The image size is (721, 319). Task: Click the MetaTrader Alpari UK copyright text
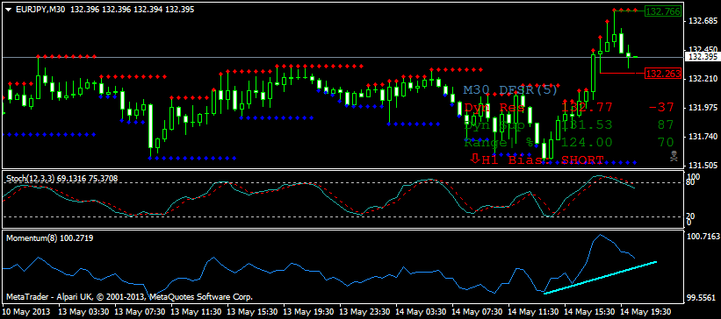pyautogui.click(x=129, y=296)
